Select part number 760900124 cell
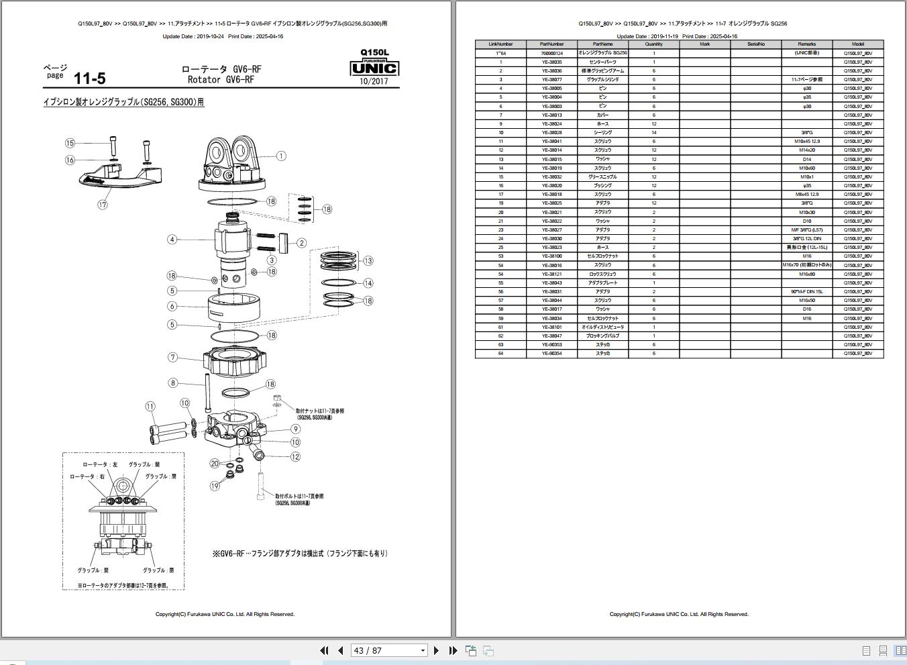The width and height of the screenshot is (907, 665). coord(551,53)
